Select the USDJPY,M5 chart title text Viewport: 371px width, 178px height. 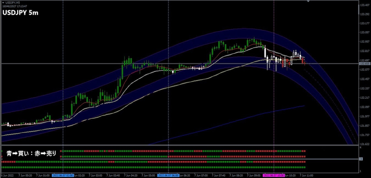13,3
